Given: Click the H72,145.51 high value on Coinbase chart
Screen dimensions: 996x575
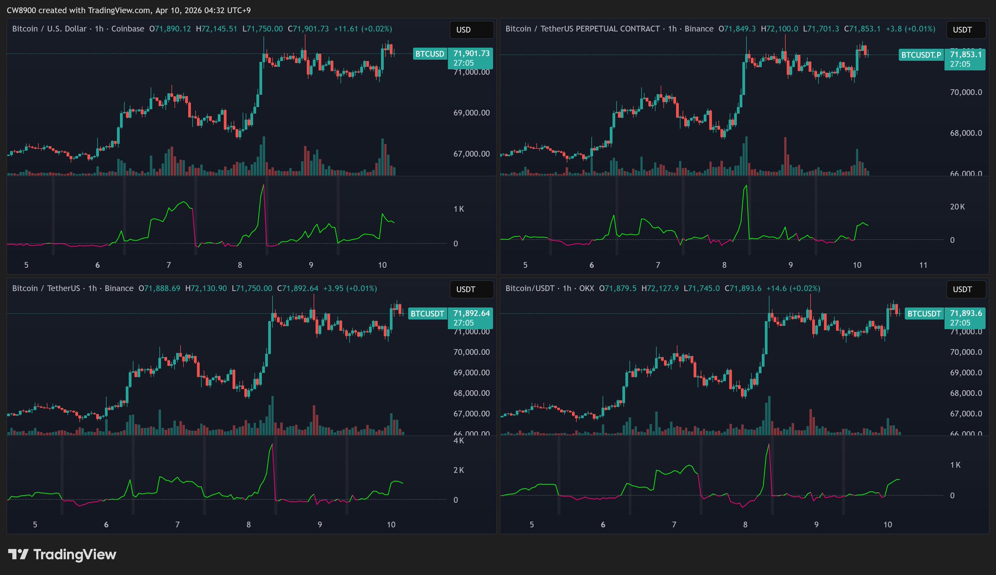Looking at the screenshot, I should (x=216, y=29).
